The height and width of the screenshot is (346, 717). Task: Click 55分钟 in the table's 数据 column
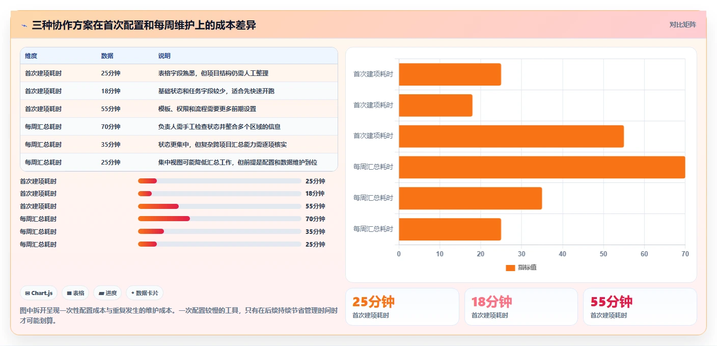(x=111, y=109)
